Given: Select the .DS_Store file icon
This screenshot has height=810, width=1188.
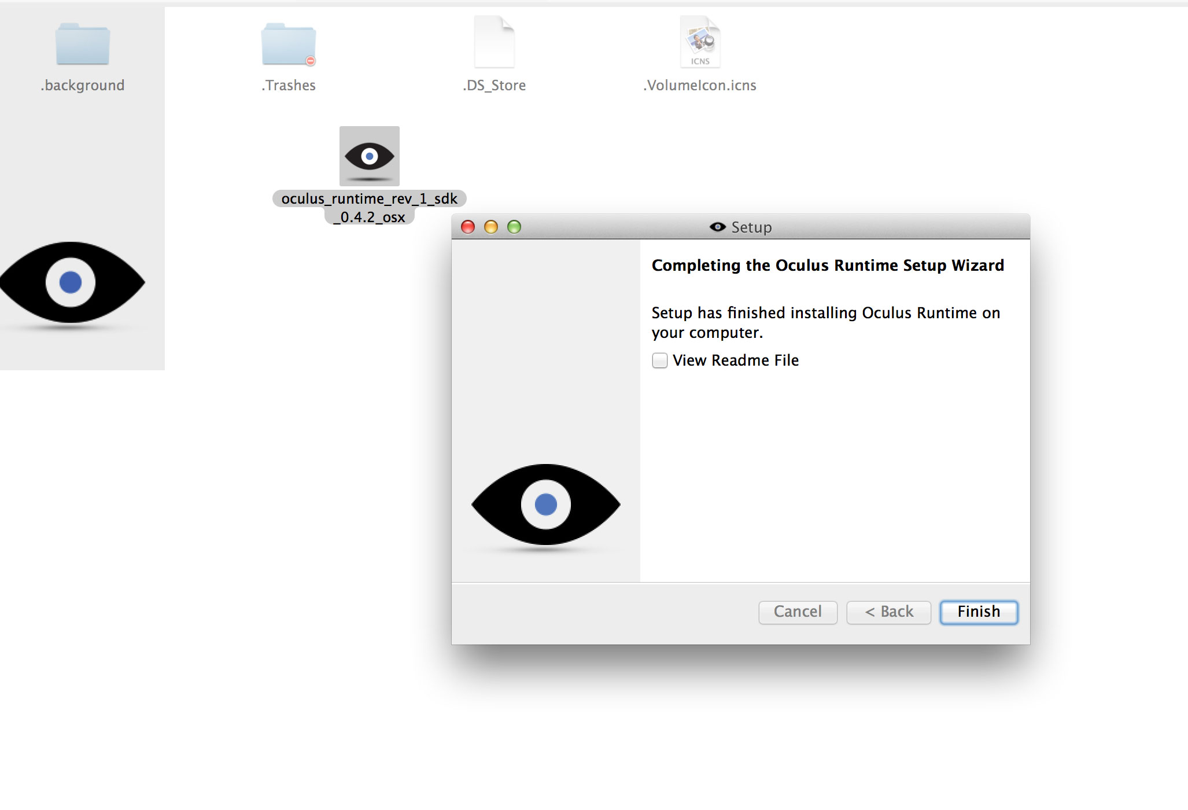Looking at the screenshot, I should point(494,42).
